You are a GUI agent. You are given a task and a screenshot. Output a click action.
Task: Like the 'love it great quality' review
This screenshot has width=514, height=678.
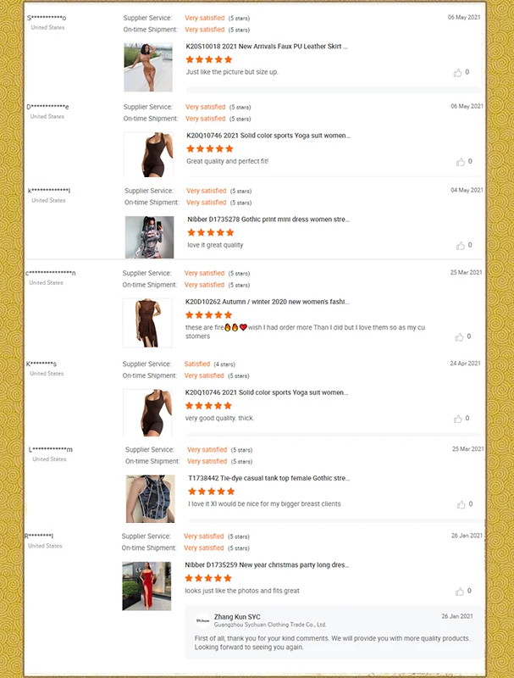(x=461, y=246)
